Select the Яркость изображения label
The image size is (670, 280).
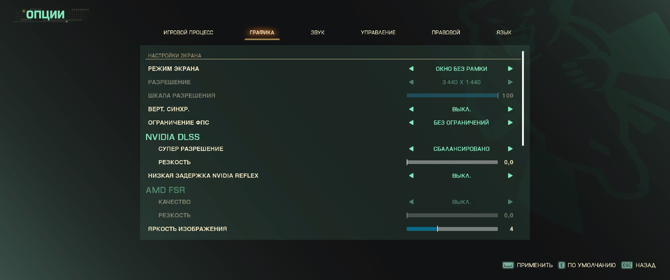tap(187, 229)
